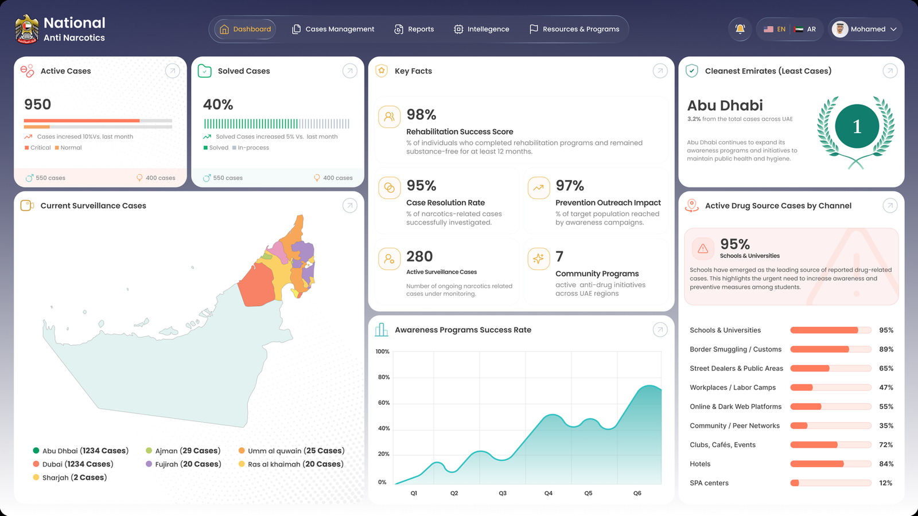The height and width of the screenshot is (516, 918).
Task: Click the orange Dubai region on map
Action: 256,285
